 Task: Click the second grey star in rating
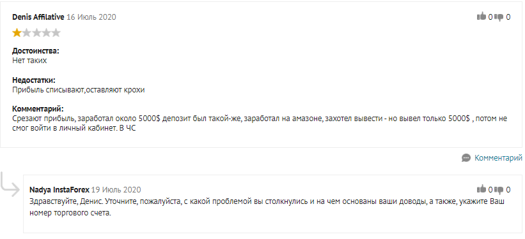(x=26, y=33)
